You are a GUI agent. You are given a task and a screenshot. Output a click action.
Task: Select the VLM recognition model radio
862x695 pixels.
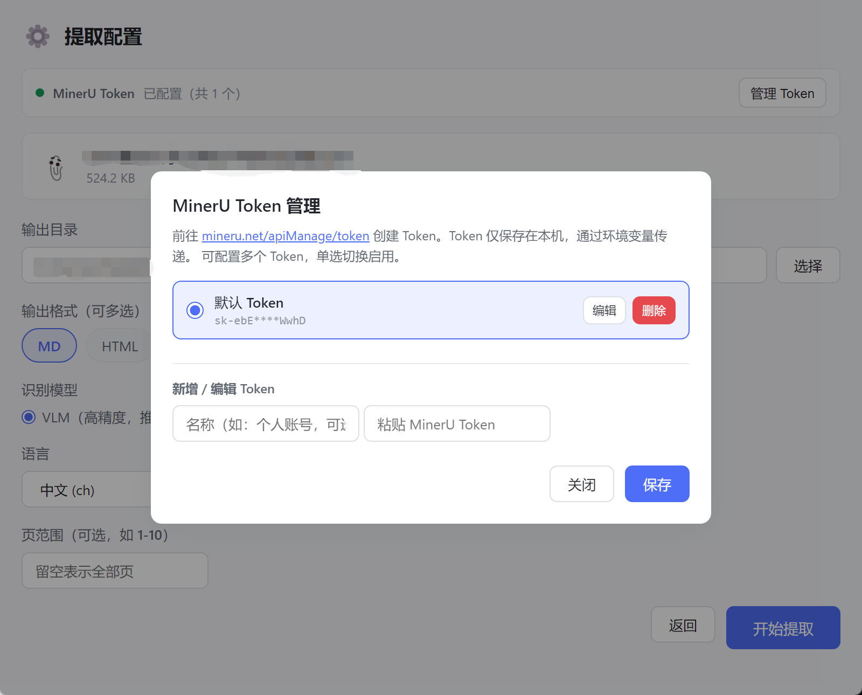[x=29, y=417]
